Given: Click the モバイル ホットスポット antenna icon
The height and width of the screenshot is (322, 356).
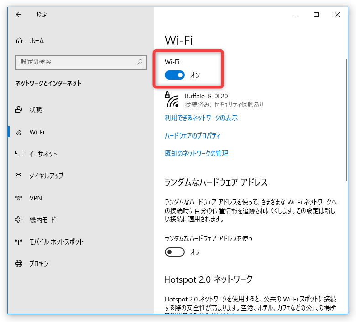Looking at the screenshot, I should 19,241.
